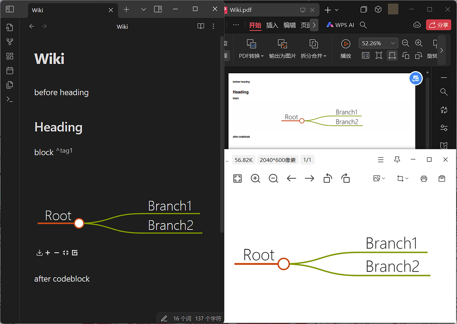This screenshot has height=324, width=457.
Task: Click the 'after codeblock' line in Obsidian
Action: click(x=62, y=279)
